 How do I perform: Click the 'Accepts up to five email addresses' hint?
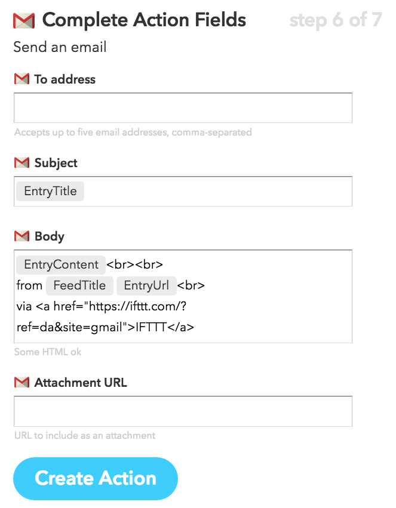click(x=133, y=132)
